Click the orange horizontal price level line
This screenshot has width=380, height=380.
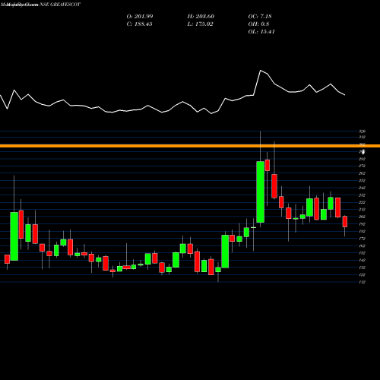[190, 146]
